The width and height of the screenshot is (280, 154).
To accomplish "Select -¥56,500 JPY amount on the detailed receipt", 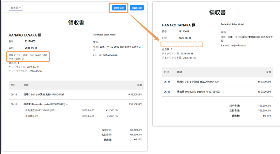I will click(x=135, y=94).
